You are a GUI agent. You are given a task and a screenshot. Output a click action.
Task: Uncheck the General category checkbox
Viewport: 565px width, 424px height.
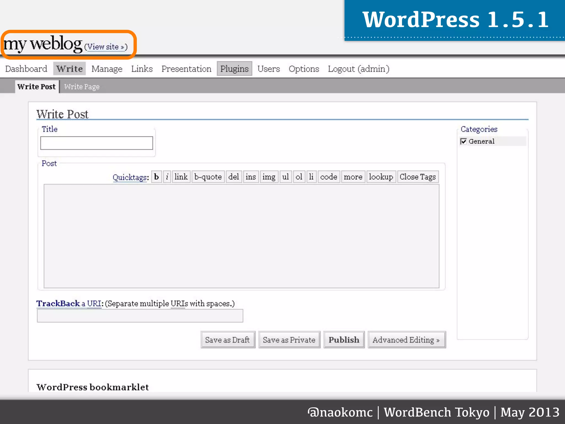coord(463,141)
